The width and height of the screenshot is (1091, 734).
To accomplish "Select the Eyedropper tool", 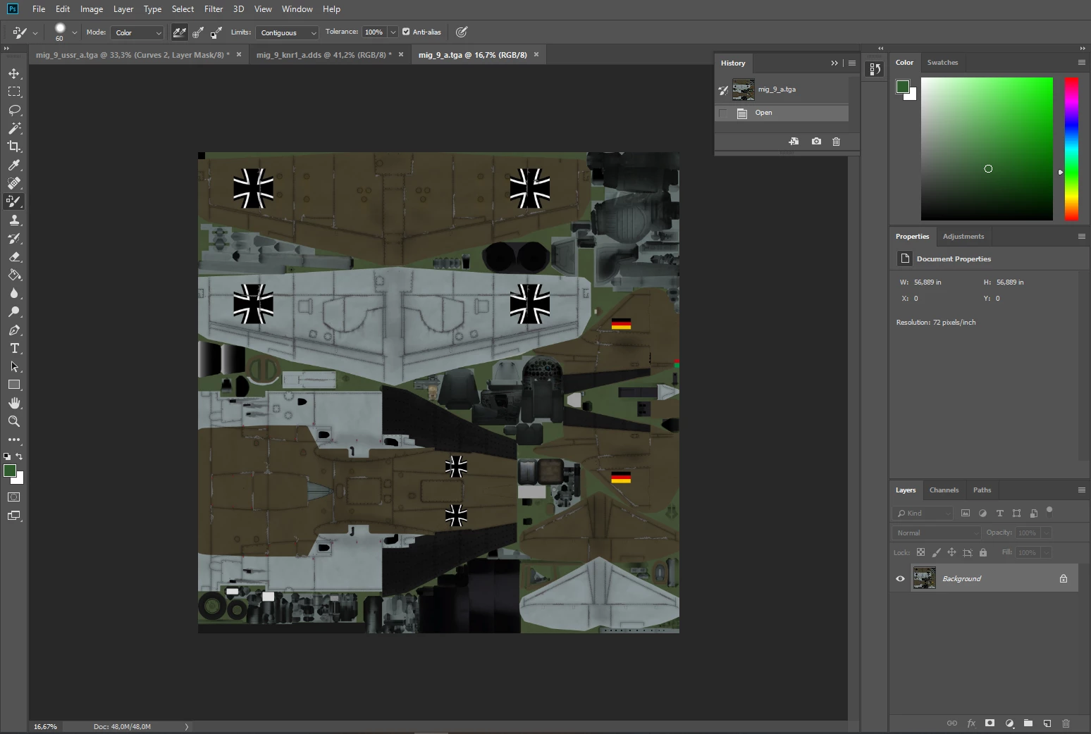I will coord(14,165).
